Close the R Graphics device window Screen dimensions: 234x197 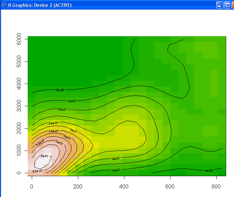point(233,5)
